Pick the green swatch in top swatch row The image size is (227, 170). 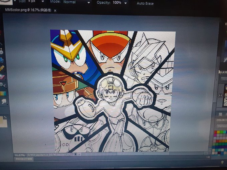(x=221, y=132)
